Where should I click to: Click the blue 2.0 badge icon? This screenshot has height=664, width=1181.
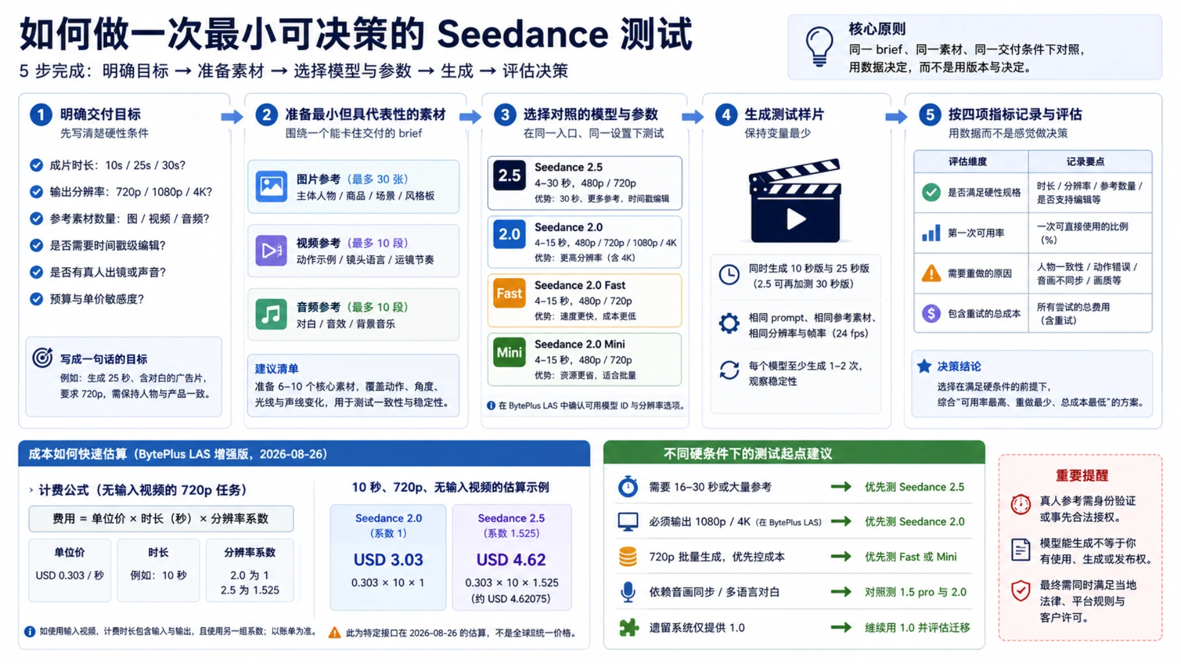click(509, 234)
